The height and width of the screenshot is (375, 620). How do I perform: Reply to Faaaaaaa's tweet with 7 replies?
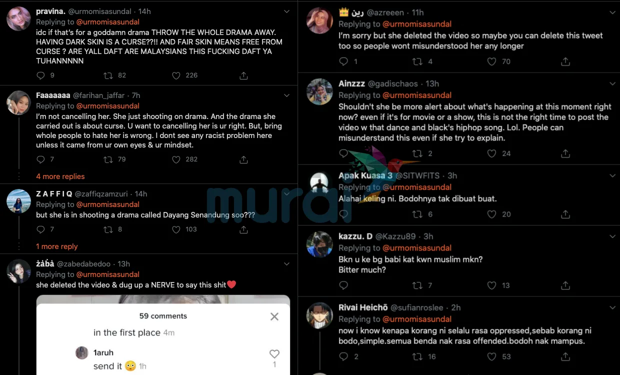click(41, 159)
